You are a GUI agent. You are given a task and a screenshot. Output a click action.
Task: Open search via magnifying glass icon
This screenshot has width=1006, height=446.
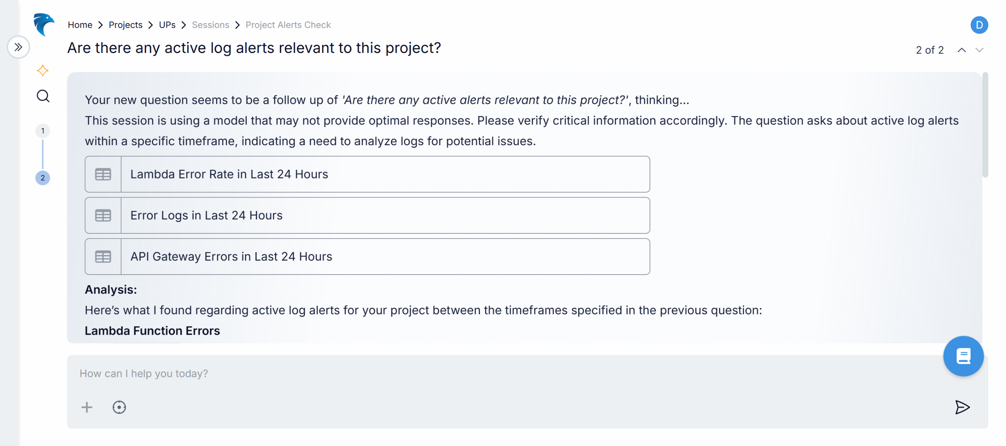43,96
